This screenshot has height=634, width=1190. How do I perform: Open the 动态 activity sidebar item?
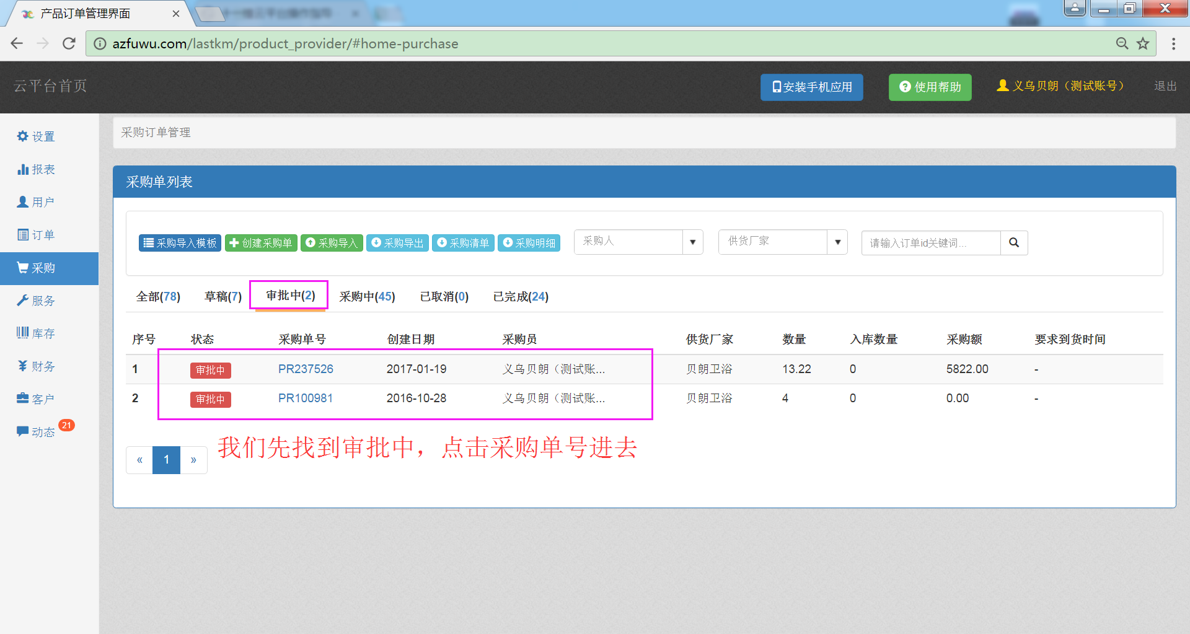[36, 432]
